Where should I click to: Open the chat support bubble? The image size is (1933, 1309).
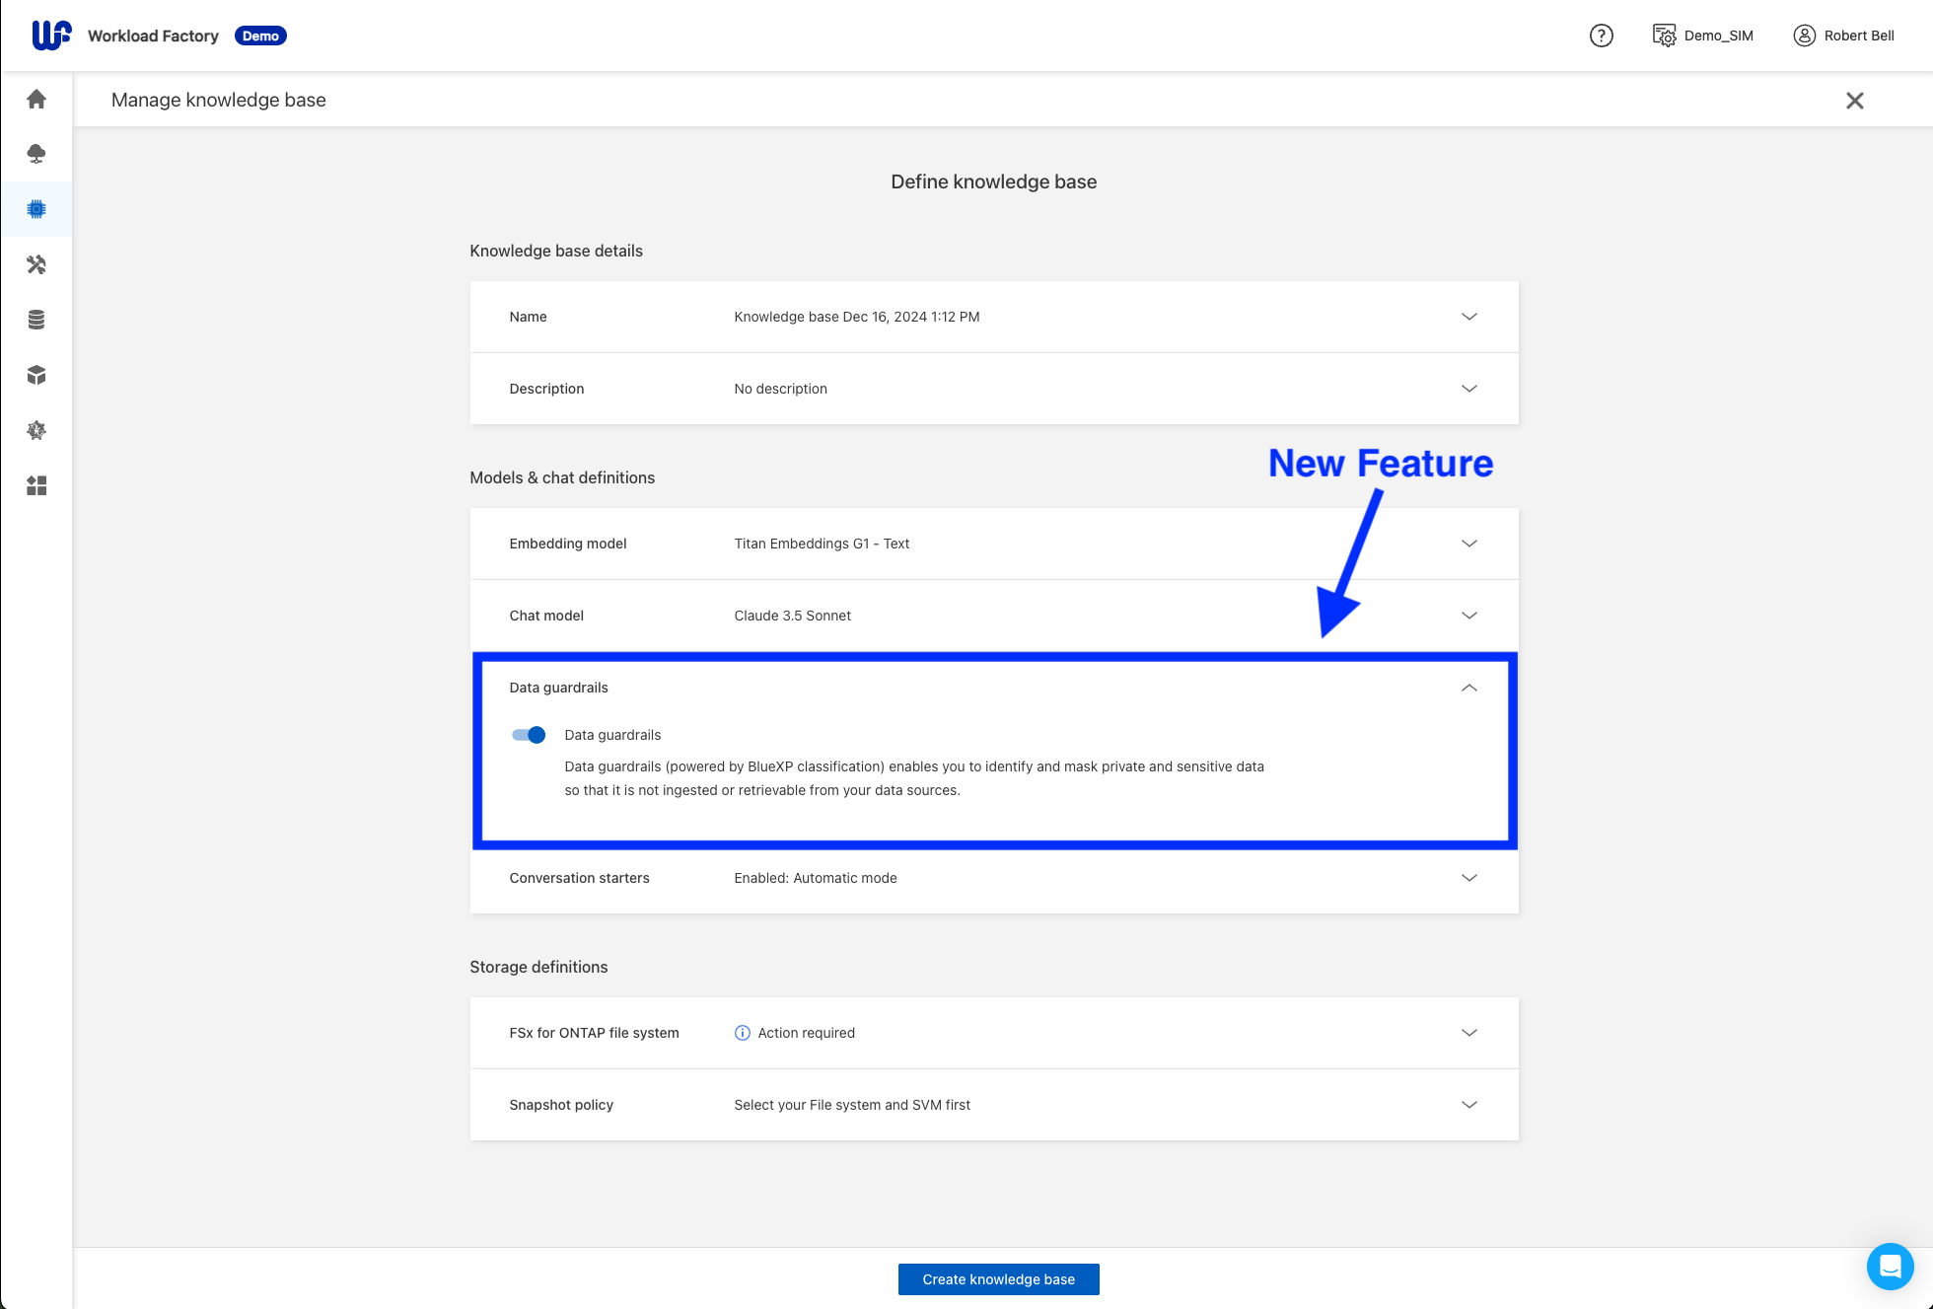pyautogui.click(x=1890, y=1266)
